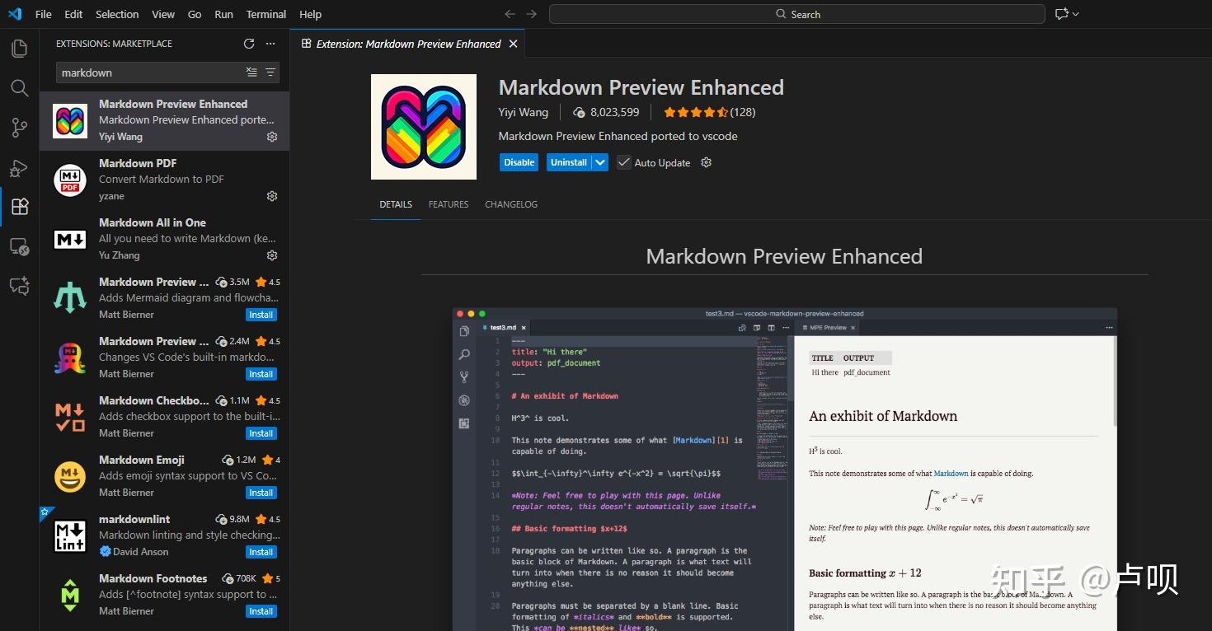Open the Help menu
Viewport: 1212px width, 631px height.
[311, 14]
